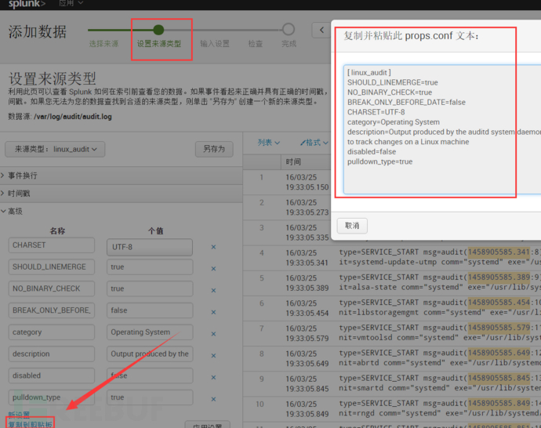Click the 时间 column header
541x428 pixels.
point(293,161)
